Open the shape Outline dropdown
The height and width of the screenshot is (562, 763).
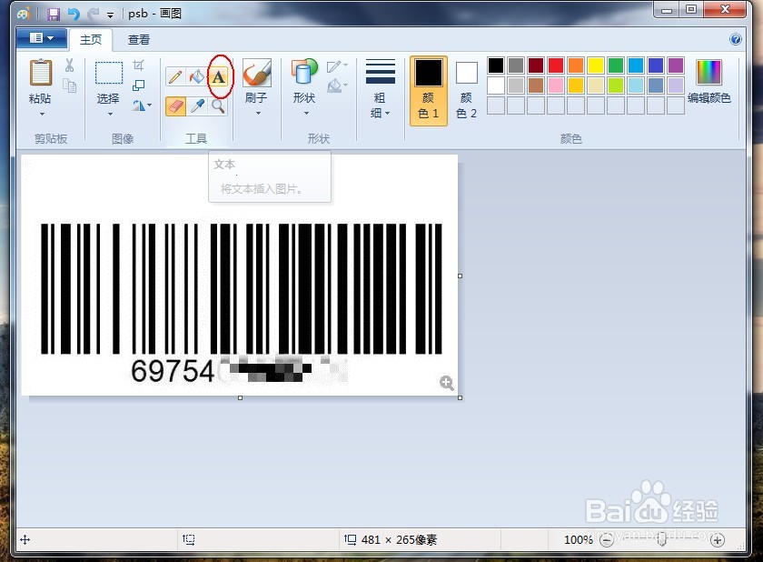click(337, 66)
